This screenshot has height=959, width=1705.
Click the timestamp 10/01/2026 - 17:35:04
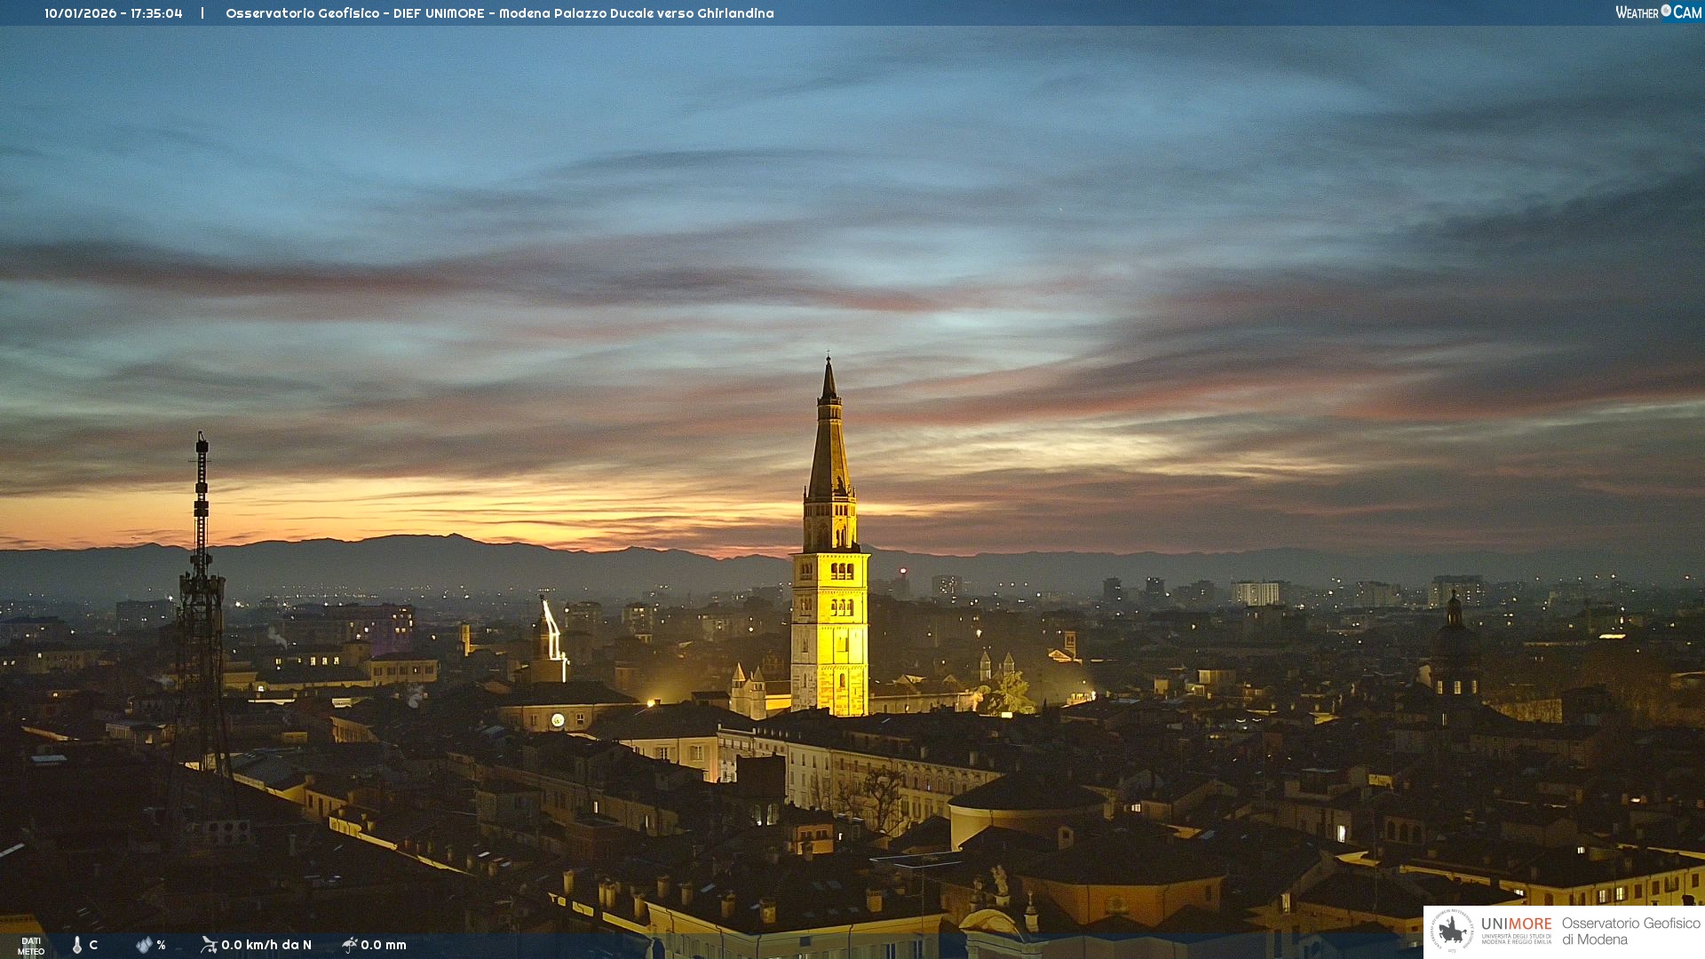coord(114,13)
